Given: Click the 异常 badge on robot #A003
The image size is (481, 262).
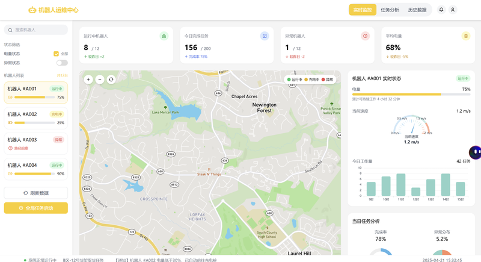Looking at the screenshot, I should (x=58, y=140).
